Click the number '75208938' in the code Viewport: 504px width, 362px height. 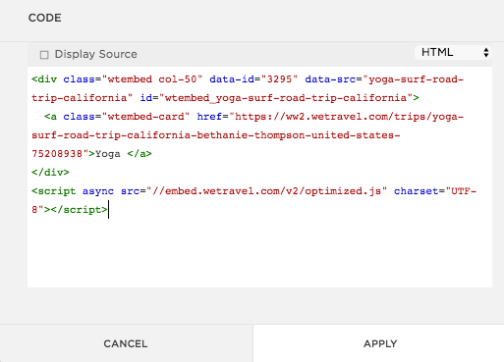pyautogui.click(x=57, y=154)
